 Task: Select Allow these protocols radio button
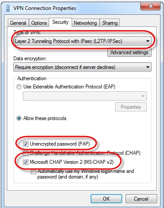(x=19, y=118)
